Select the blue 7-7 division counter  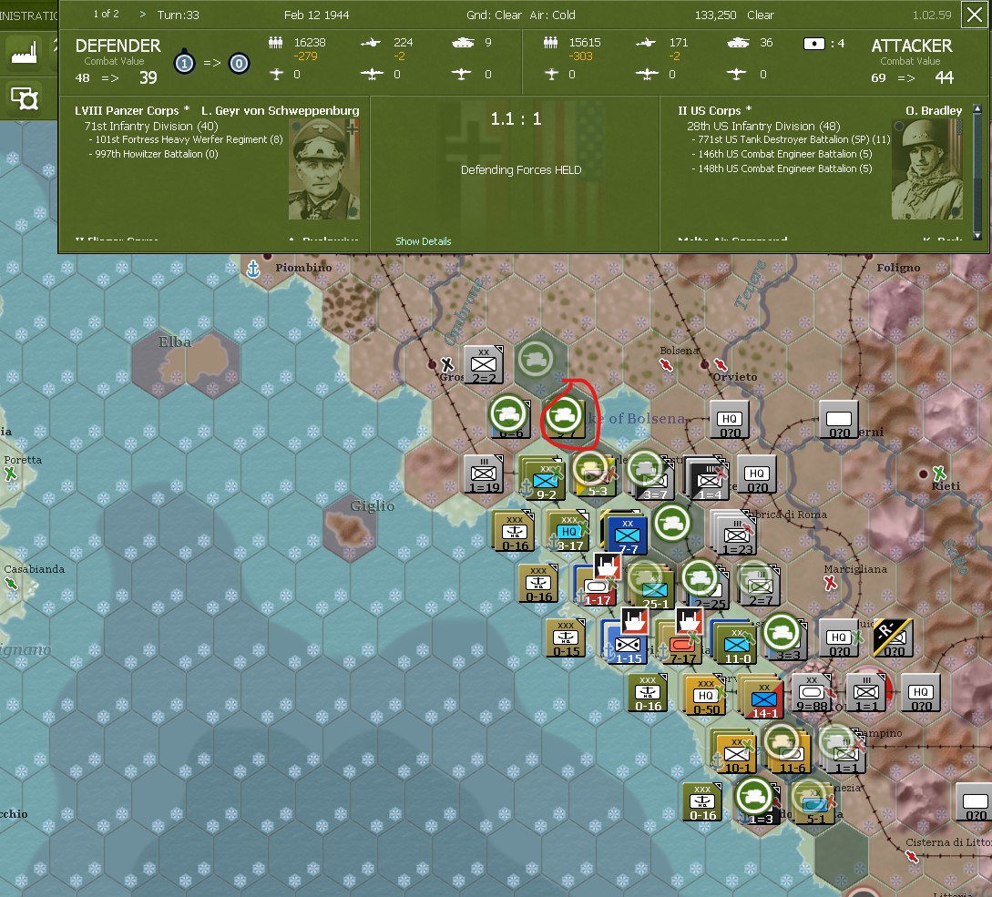[627, 535]
